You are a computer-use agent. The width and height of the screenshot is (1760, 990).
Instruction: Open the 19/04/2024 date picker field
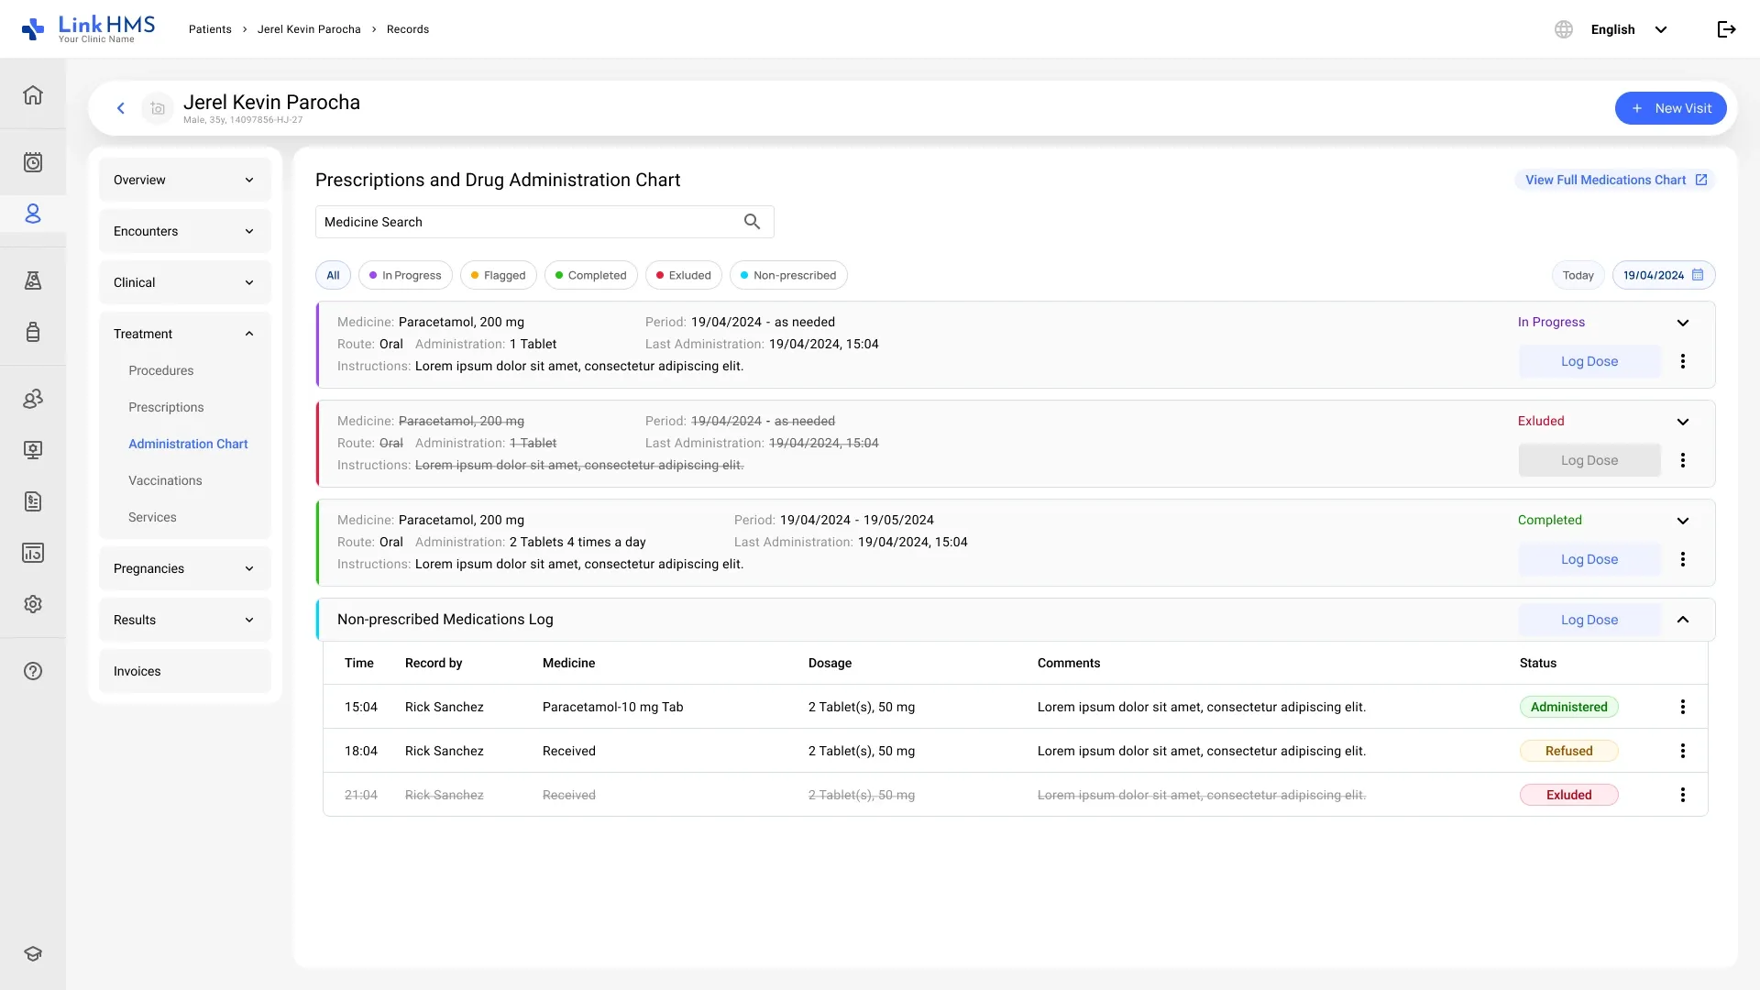pos(1664,275)
